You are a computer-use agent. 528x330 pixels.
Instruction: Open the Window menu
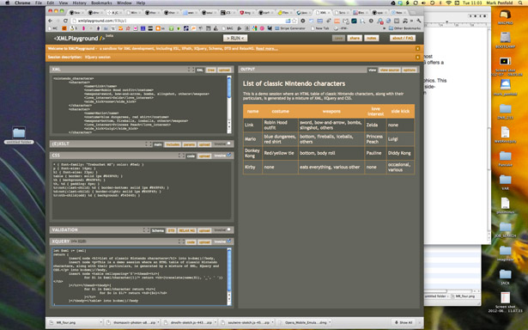pos(124,3)
